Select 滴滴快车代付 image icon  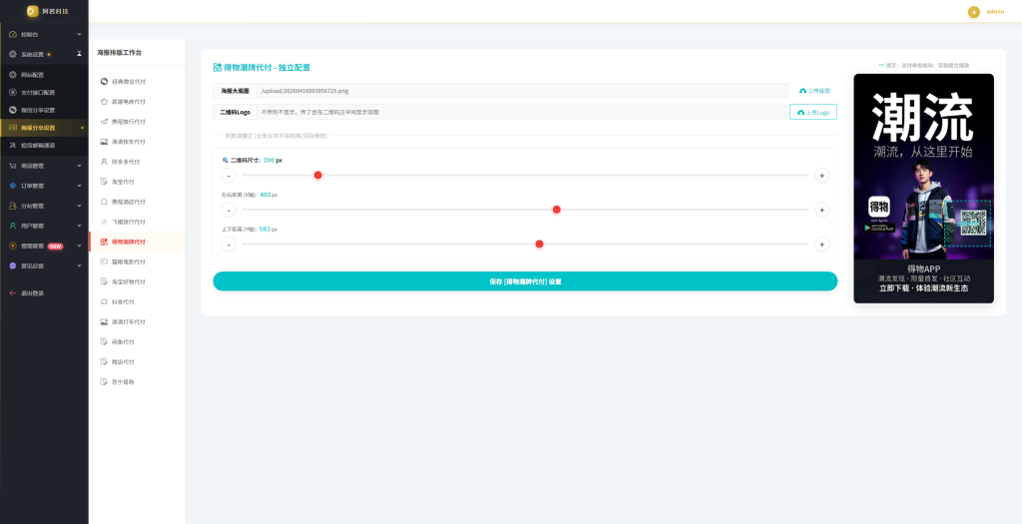(104, 142)
